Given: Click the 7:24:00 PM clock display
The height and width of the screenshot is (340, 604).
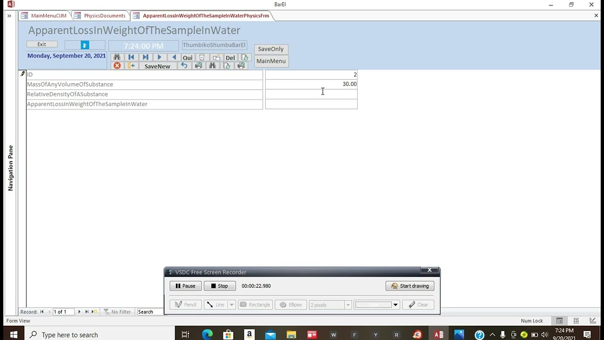Looking at the screenshot, I should point(143,46).
